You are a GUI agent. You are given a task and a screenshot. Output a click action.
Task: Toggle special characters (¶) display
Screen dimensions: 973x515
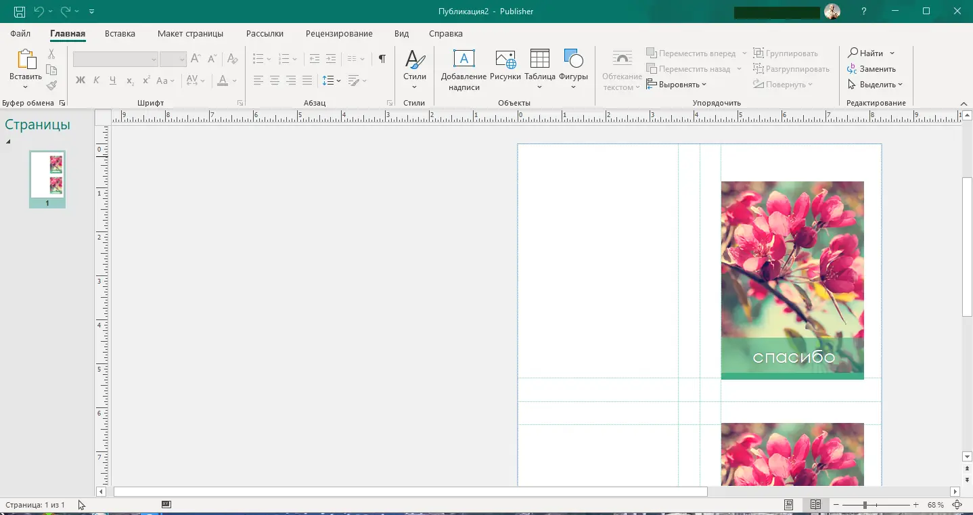[x=382, y=59]
